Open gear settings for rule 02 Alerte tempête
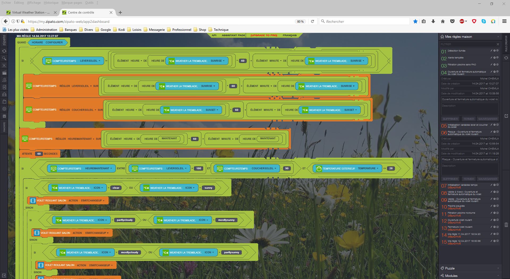 (x=495, y=57)
